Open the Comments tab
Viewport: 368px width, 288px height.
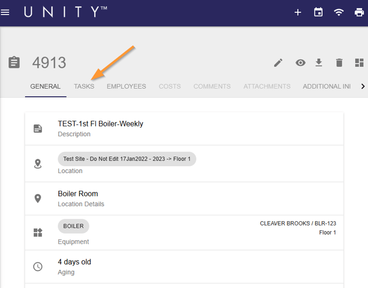tap(212, 87)
